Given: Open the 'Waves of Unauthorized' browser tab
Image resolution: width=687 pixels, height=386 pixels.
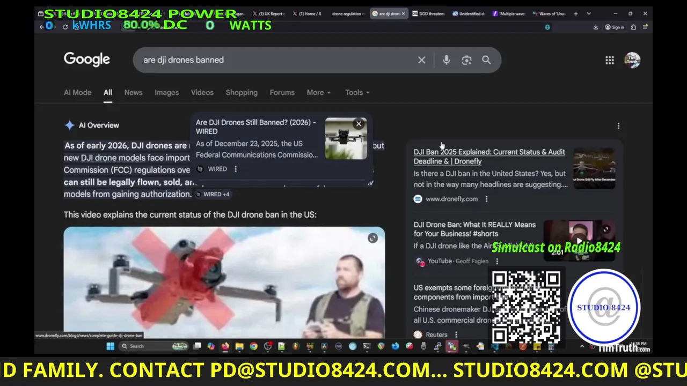Looking at the screenshot, I should coord(549,13).
